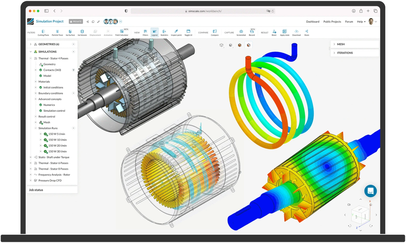Image resolution: width=406 pixels, height=243 pixels.
Task: Open the Help dropdown menu
Action: 361,22
